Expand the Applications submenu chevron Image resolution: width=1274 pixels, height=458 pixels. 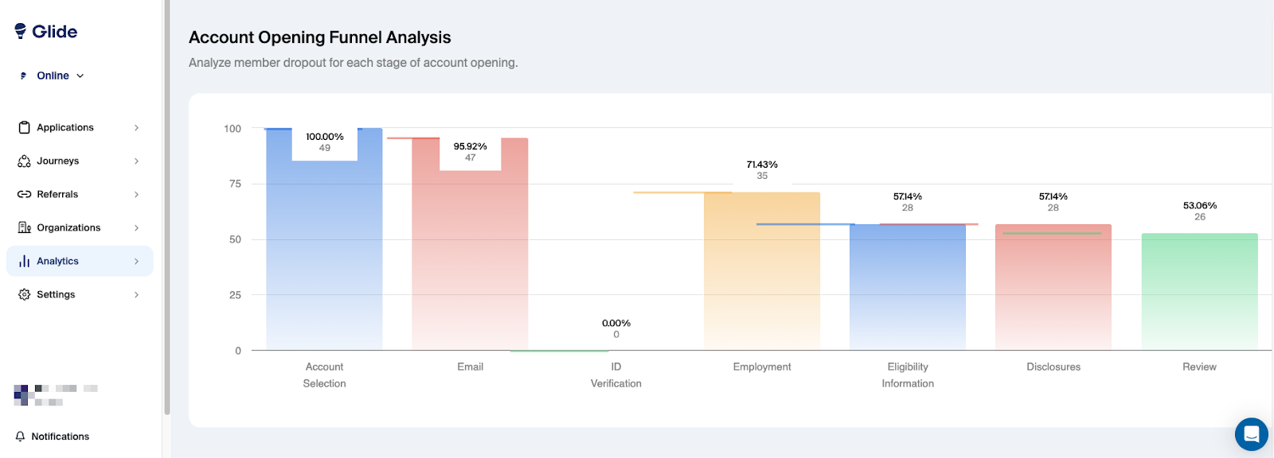(x=137, y=127)
